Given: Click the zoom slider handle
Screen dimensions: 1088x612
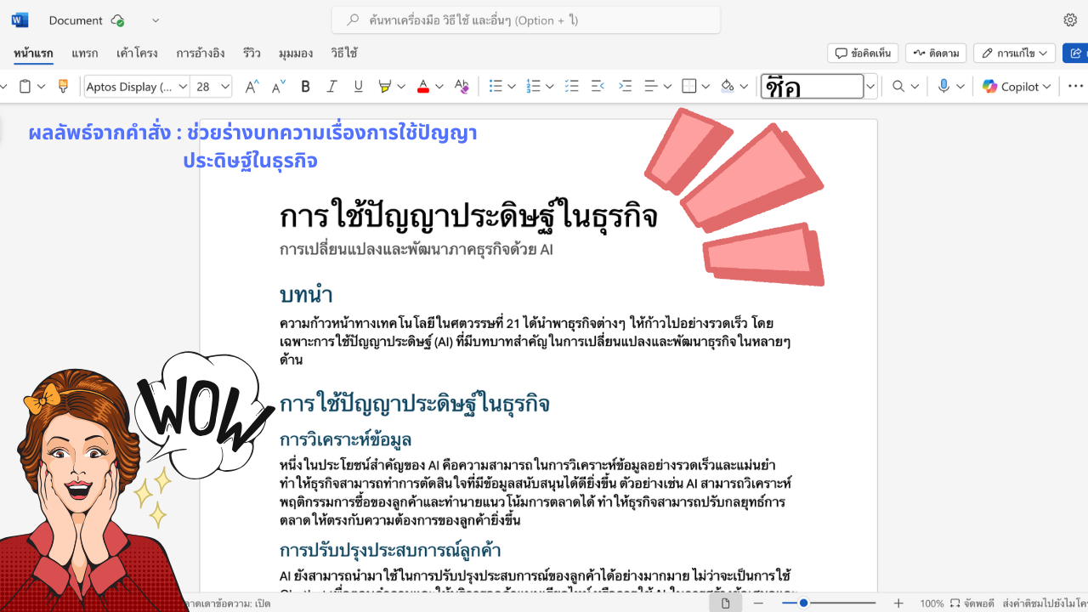Looking at the screenshot, I should [803, 603].
